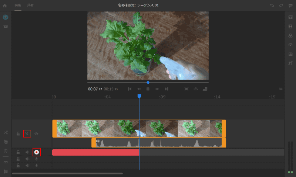Open the project assets panel icon
Image resolution: width=296 pixels, height=177 pixels.
pyautogui.click(x=6, y=27)
